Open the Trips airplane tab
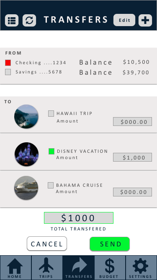Viewport: 157px width, 280px height. [x=47, y=267]
